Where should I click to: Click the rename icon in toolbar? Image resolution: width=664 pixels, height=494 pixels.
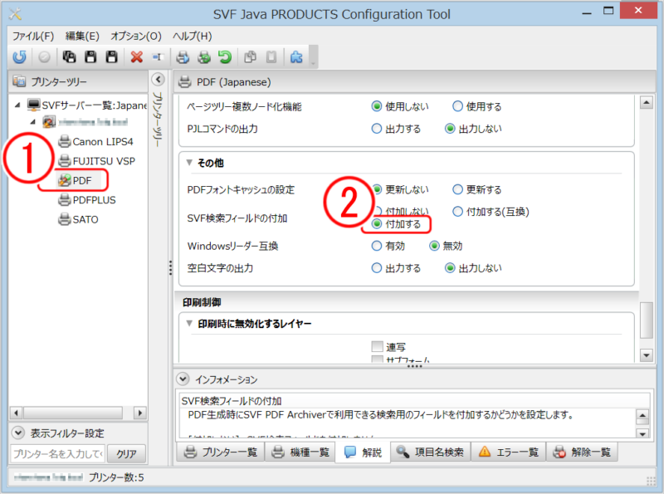pyautogui.click(x=157, y=57)
